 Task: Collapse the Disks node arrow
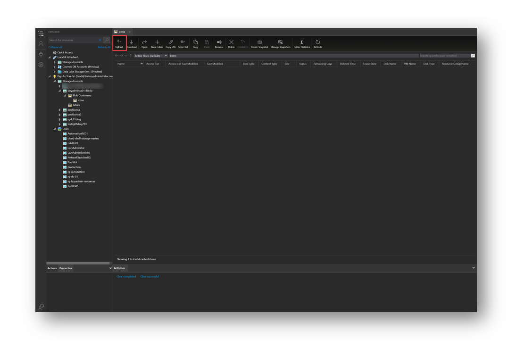click(55, 129)
